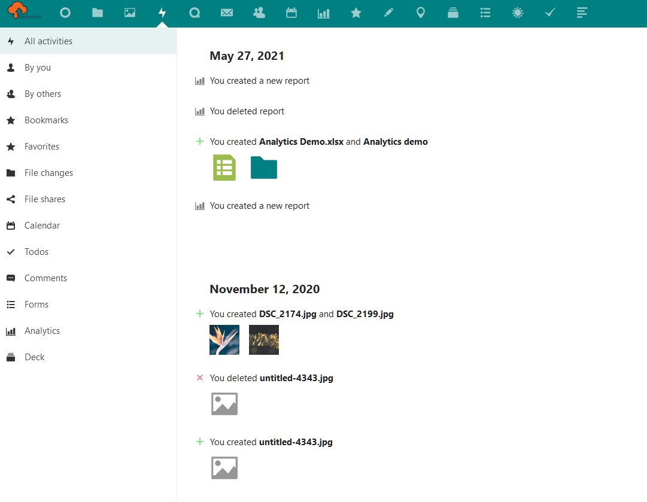Open the Calendar icon in top bar
The height and width of the screenshot is (502, 647).
[291, 13]
